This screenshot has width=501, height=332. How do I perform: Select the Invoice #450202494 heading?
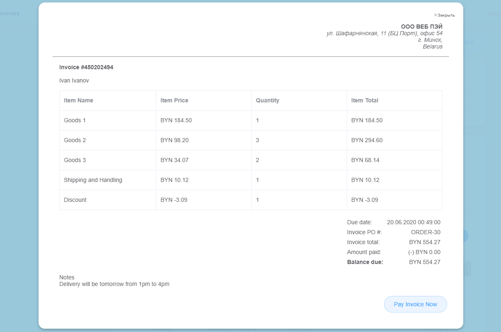point(86,67)
